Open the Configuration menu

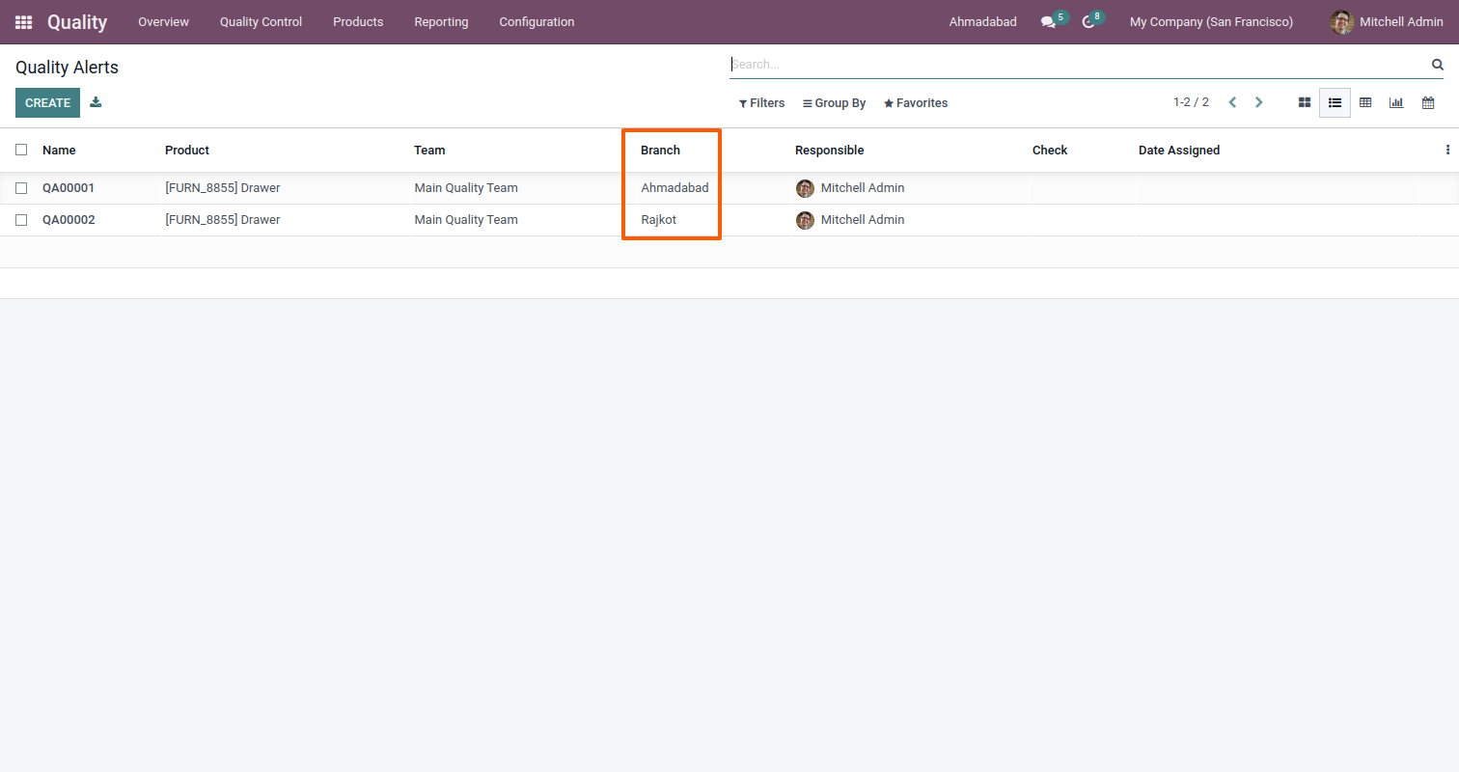[537, 22]
